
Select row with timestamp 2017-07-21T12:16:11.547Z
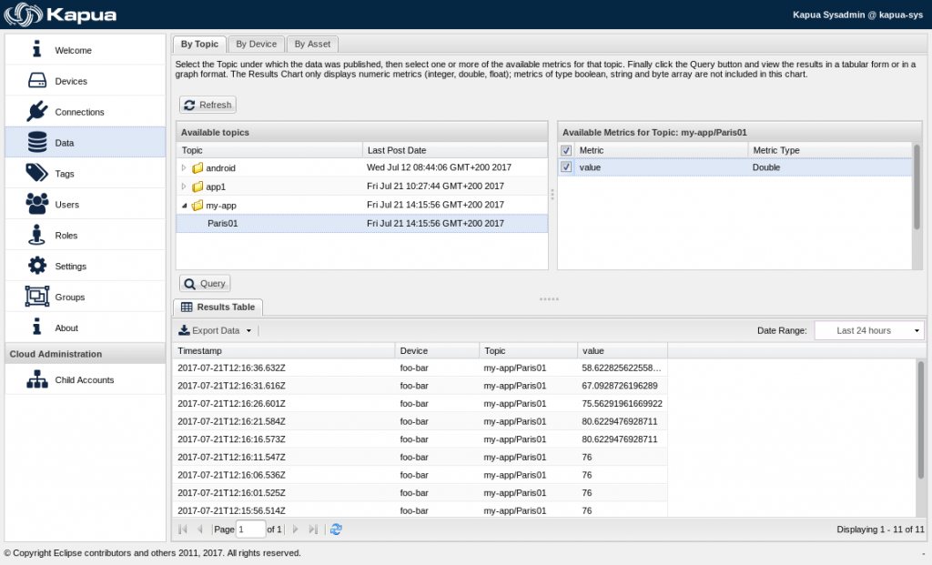tap(420, 457)
